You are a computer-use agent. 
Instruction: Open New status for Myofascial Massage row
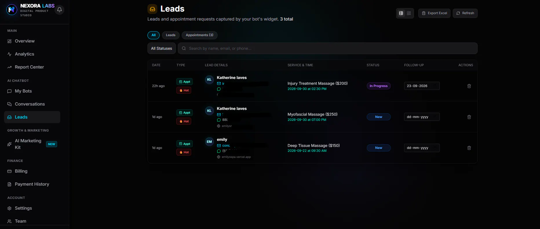(x=378, y=117)
